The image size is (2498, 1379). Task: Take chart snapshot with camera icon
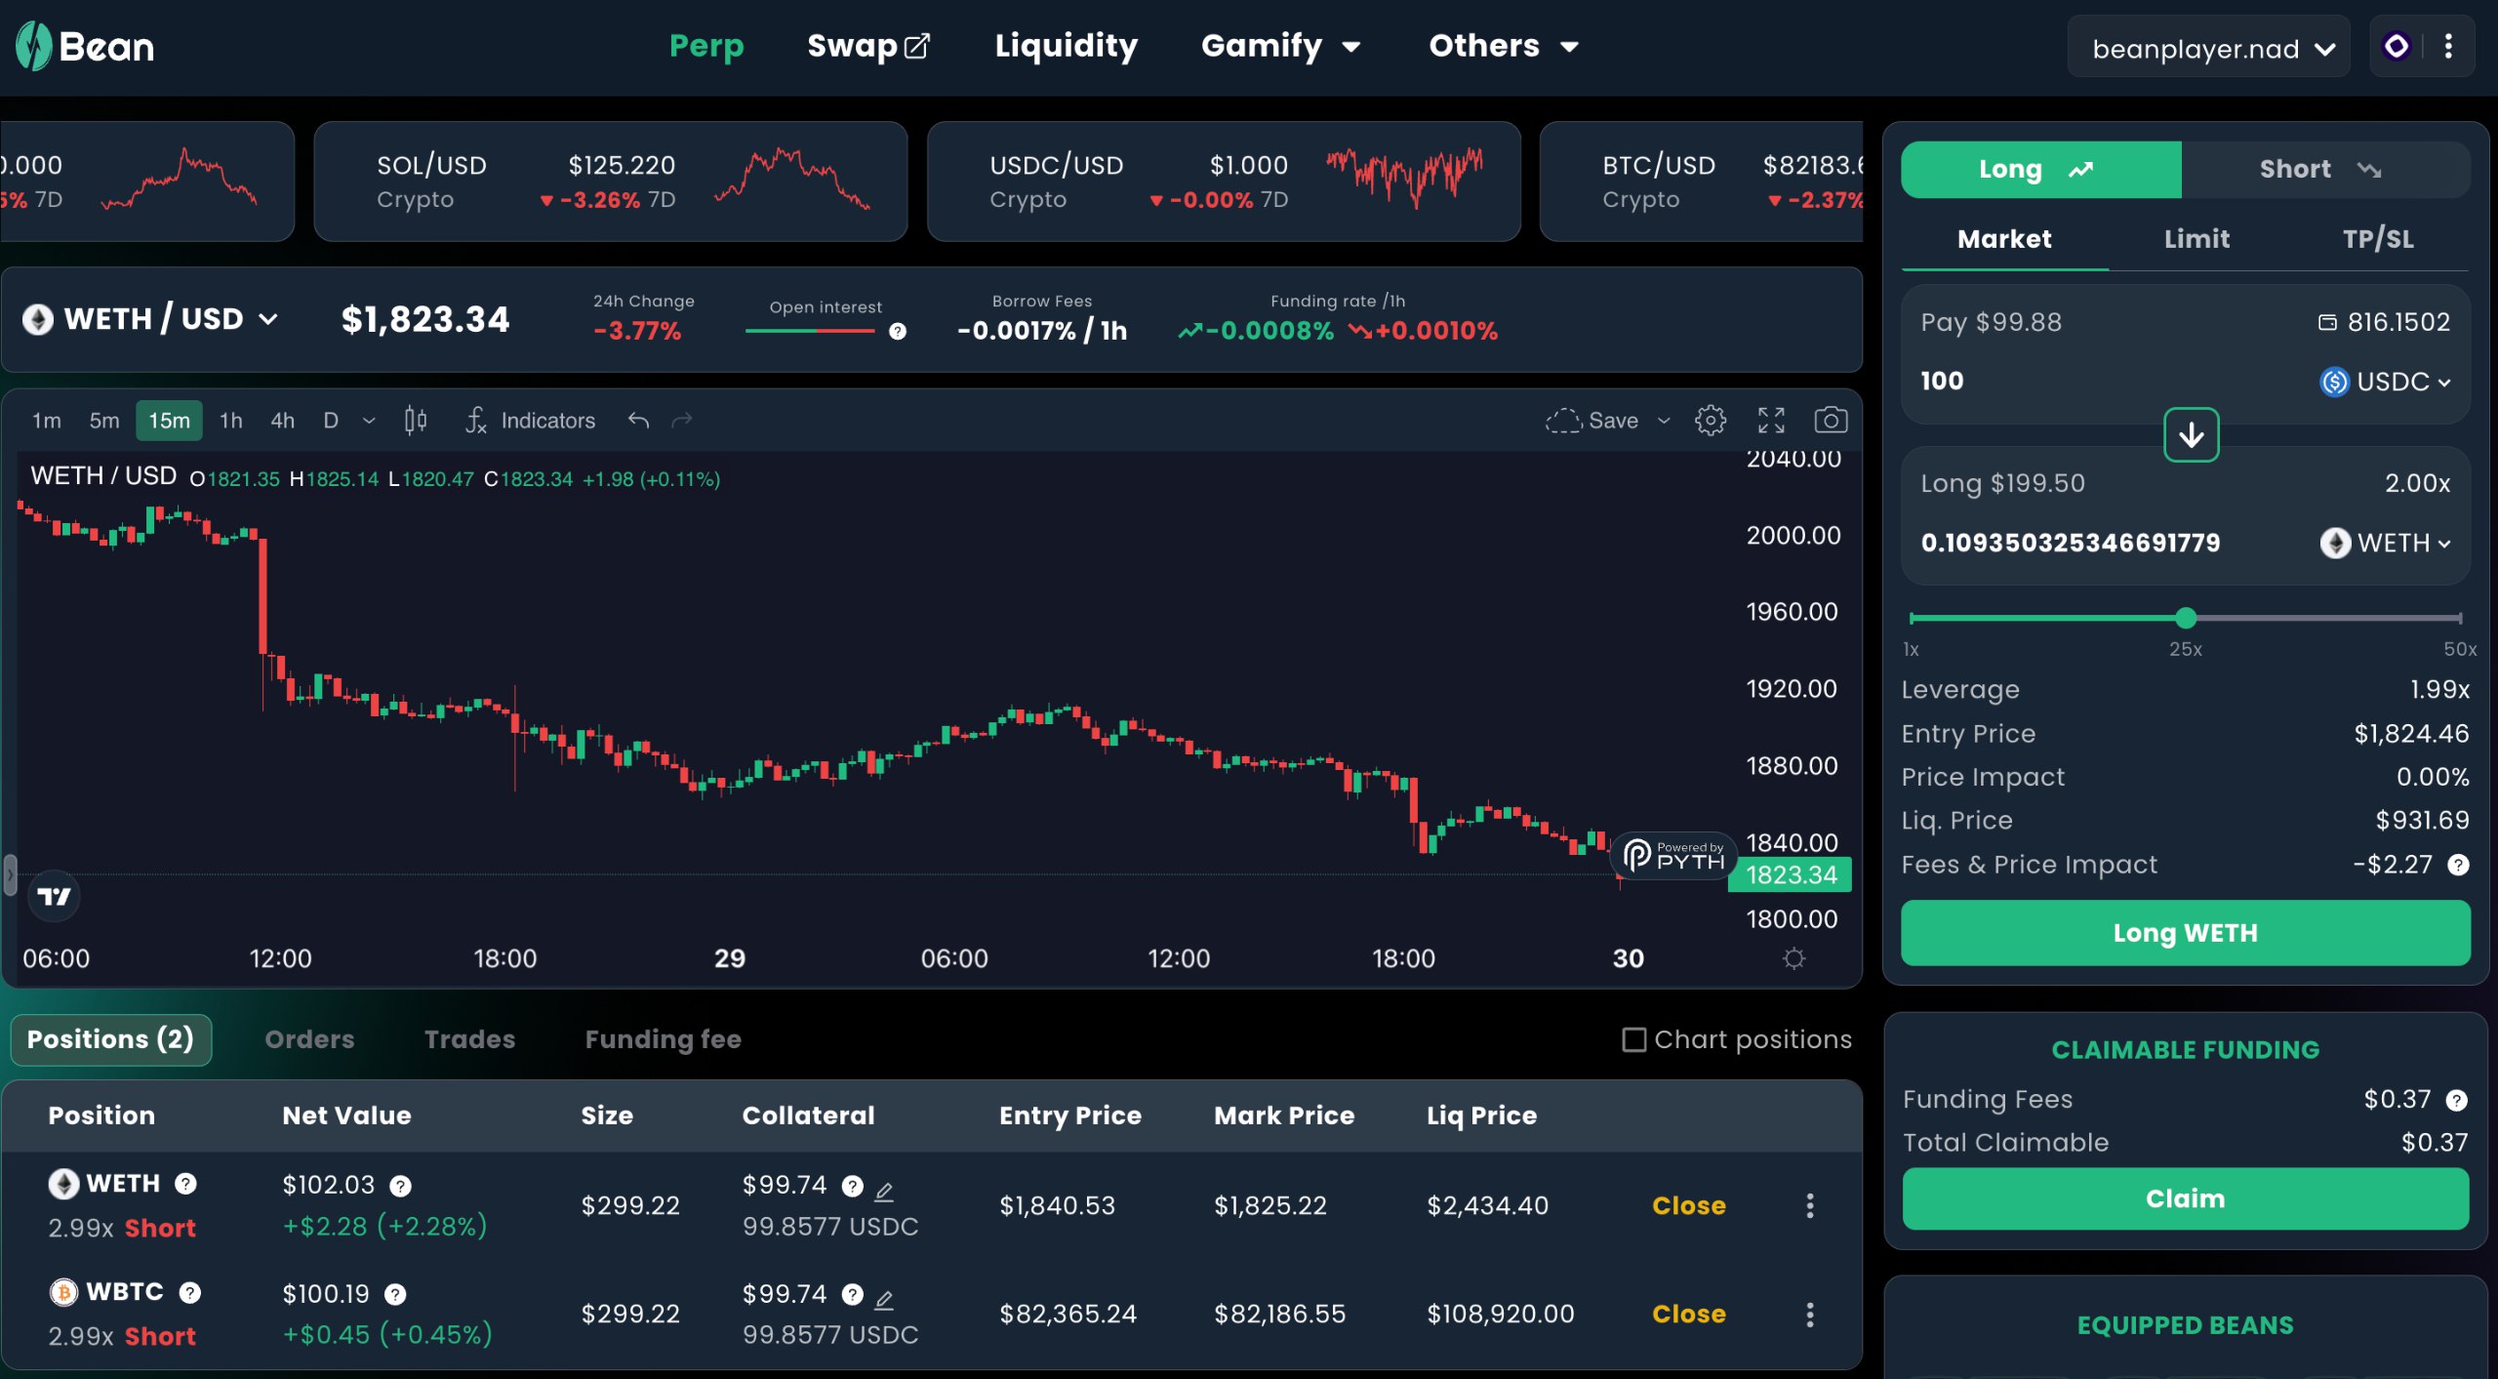[1830, 421]
